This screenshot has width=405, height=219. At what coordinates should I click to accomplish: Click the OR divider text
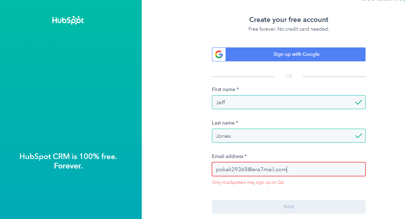(288, 76)
